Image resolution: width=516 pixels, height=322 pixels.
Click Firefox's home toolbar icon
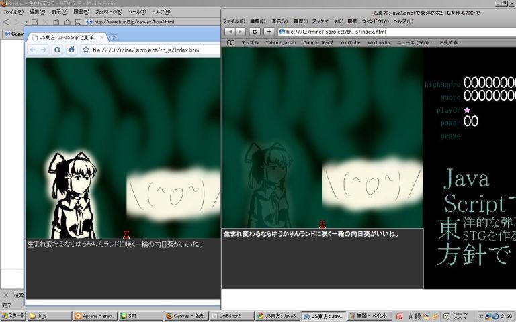[x=67, y=22]
